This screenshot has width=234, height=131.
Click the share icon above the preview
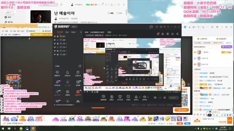[177, 34]
